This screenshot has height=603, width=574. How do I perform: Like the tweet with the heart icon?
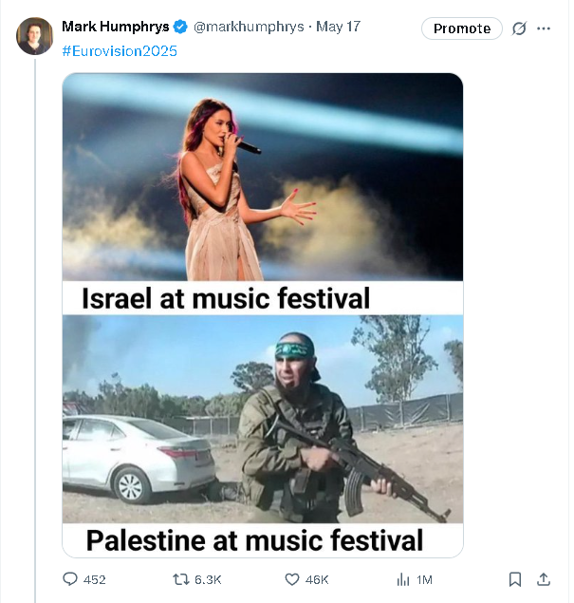(292, 579)
